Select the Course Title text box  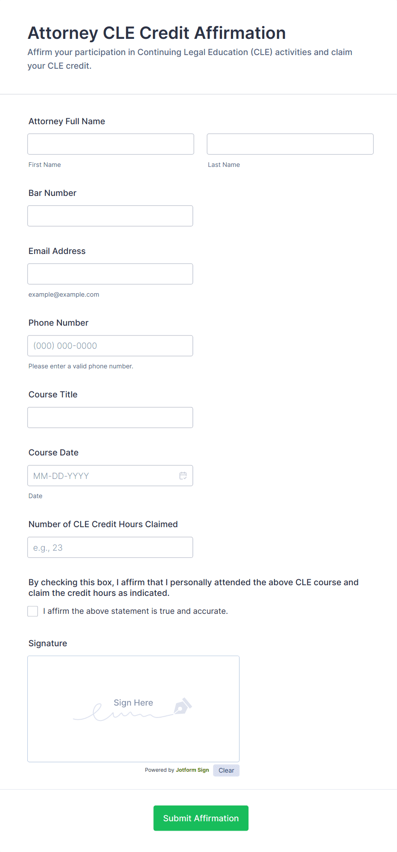tap(110, 417)
